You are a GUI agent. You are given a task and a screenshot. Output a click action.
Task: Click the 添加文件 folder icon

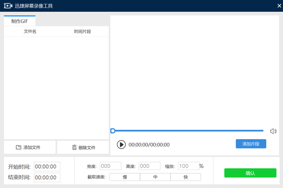tap(19, 148)
